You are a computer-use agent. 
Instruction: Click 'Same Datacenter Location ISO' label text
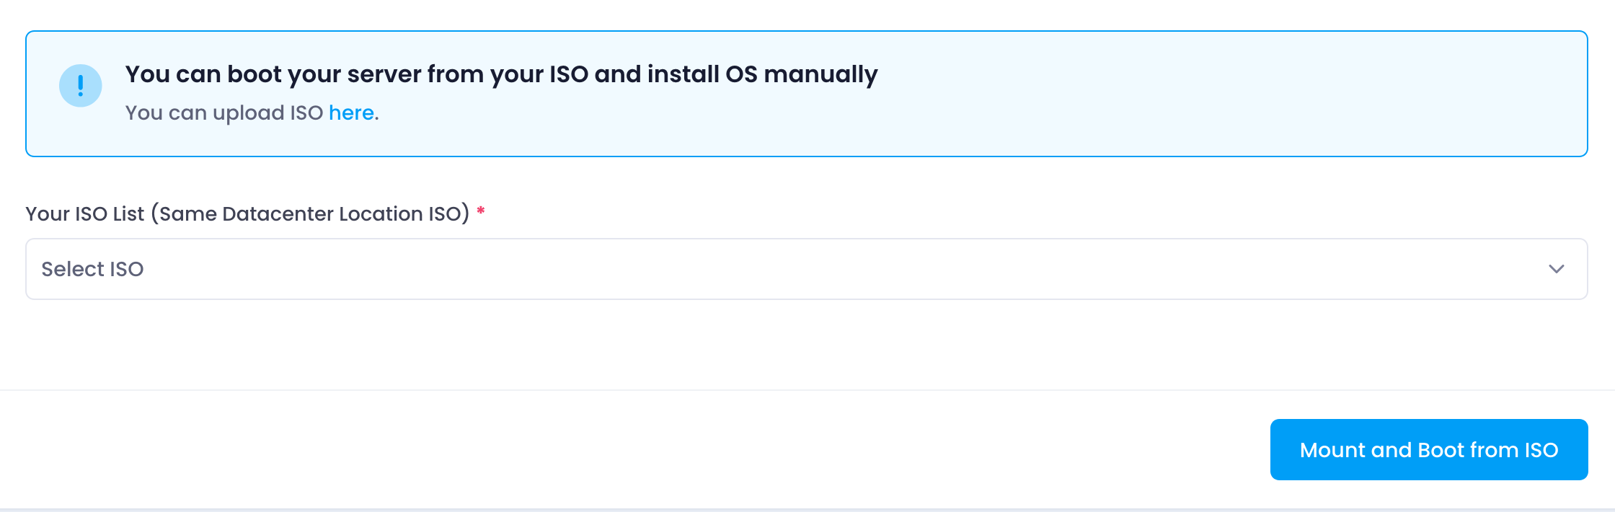[x=310, y=213]
